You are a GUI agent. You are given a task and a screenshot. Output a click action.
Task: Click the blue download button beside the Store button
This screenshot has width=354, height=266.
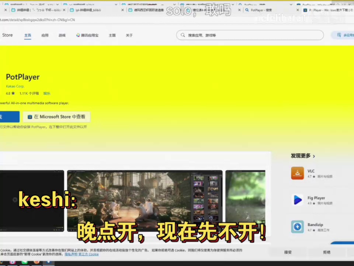(x=10, y=117)
